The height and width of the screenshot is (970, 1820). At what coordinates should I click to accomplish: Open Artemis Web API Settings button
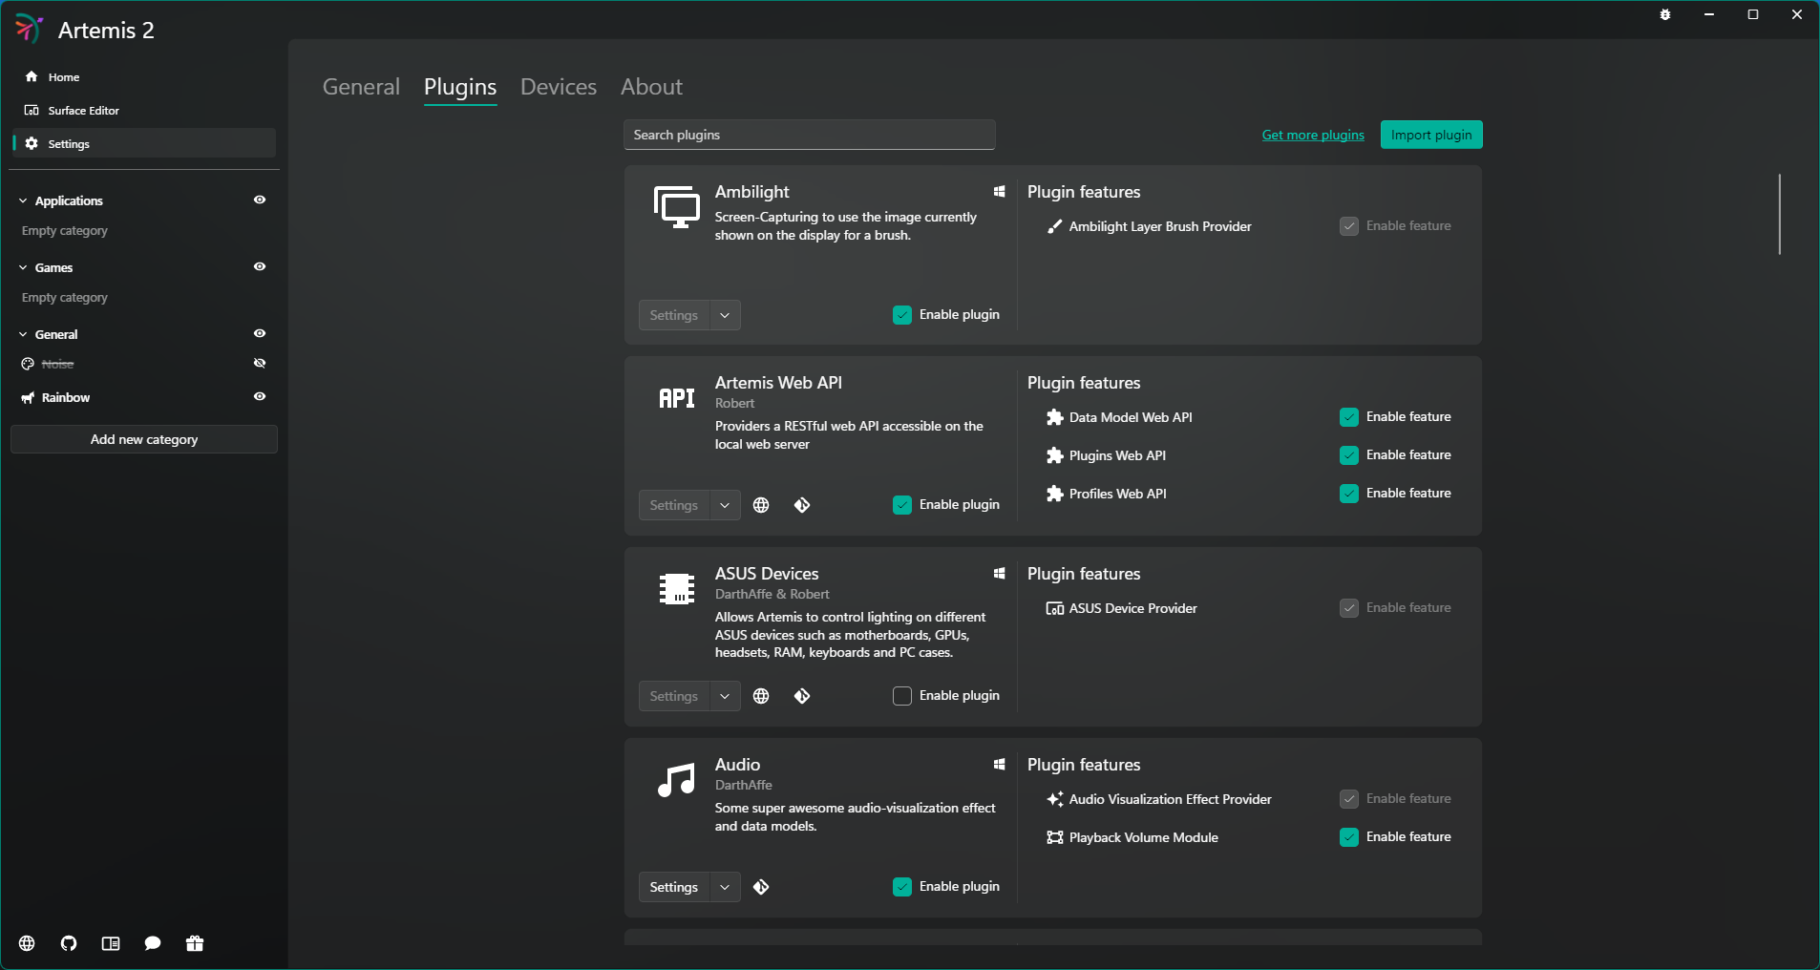pyautogui.click(x=674, y=505)
